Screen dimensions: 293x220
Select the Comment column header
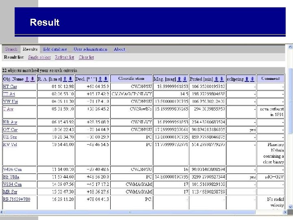tap(271, 79)
